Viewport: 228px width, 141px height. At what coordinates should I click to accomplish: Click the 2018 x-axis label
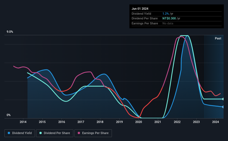point(100,122)
